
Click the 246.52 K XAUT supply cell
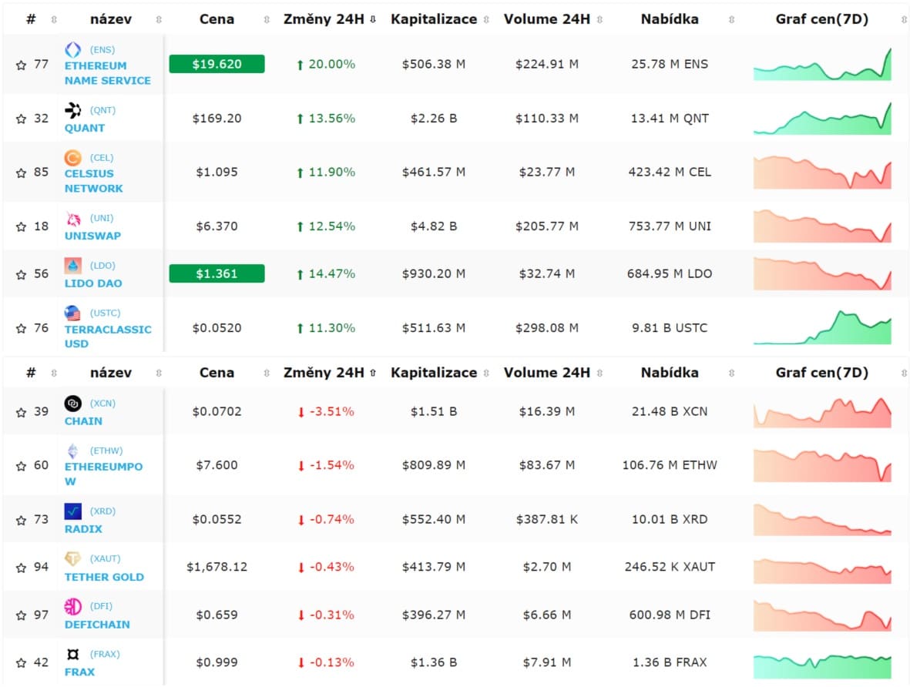[670, 566]
